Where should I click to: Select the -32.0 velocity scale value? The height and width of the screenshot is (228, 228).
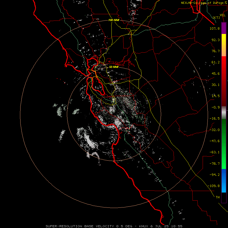point(215,130)
